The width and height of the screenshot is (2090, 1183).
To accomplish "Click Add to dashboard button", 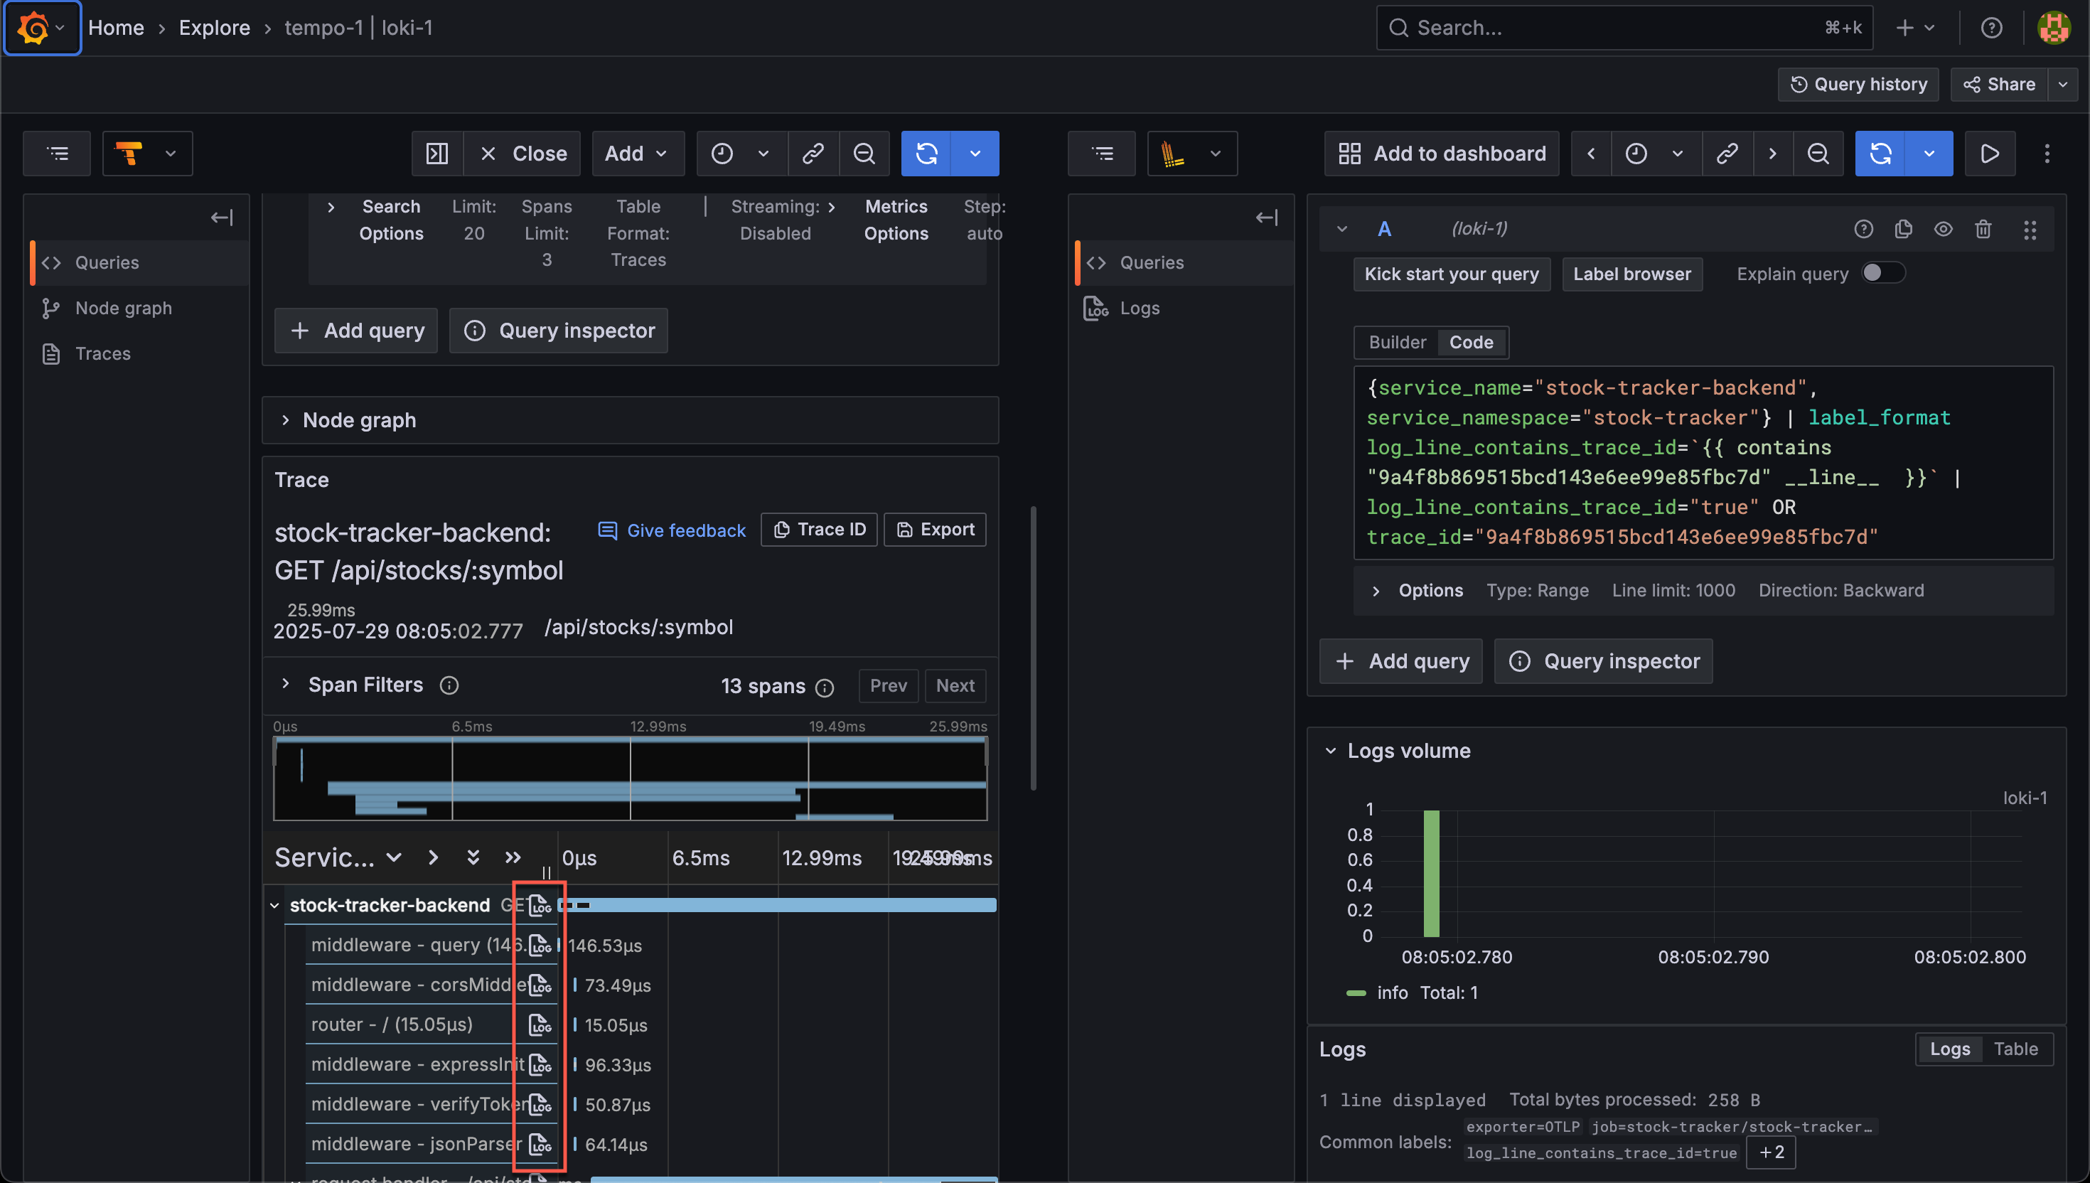I will click(1441, 154).
